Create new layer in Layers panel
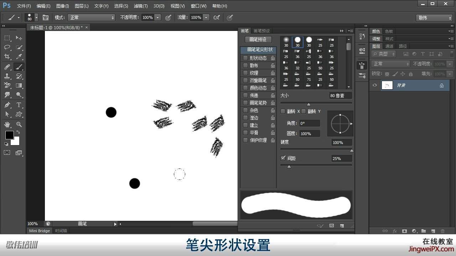This screenshot has height=256, width=456. pos(433,231)
